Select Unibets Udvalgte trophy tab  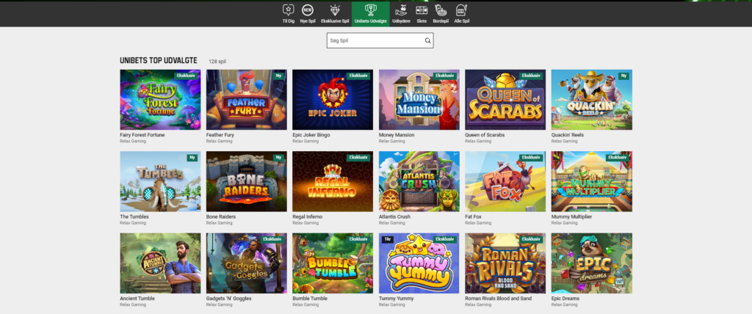370,13
